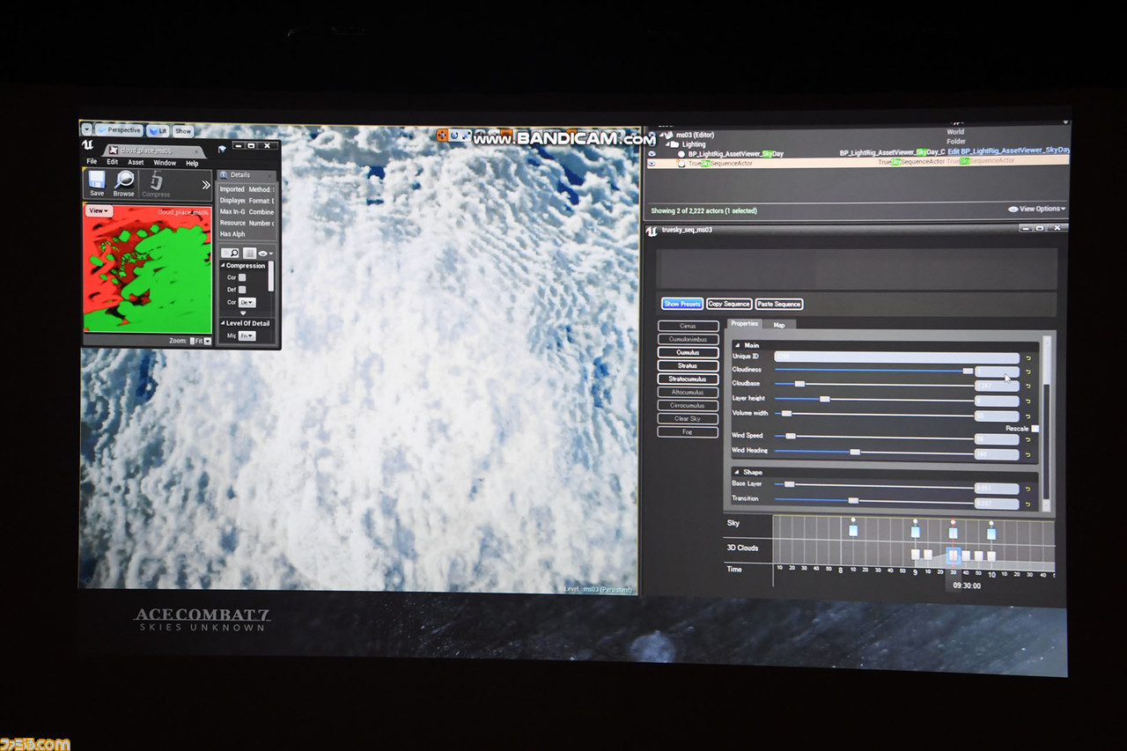
Task: Browse to asset in Content Browser
Action: (124, 183)
